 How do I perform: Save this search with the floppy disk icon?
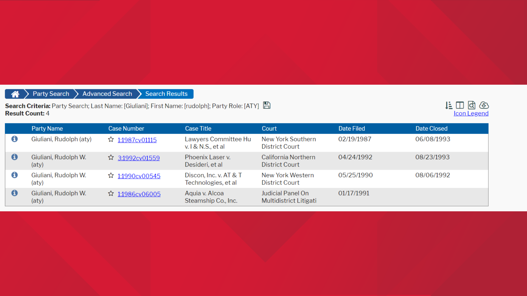[x=267, y=105]
